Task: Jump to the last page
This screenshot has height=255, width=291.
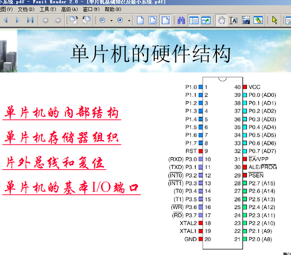Action: point(30,20)
